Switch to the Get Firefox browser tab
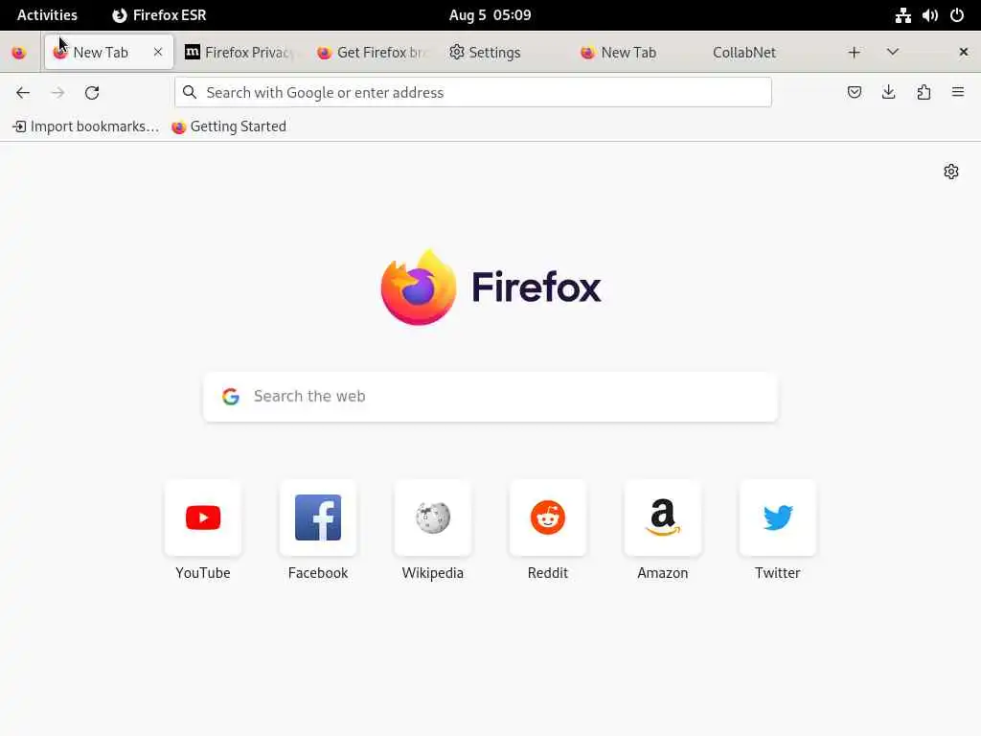 [x=373, y=53]
